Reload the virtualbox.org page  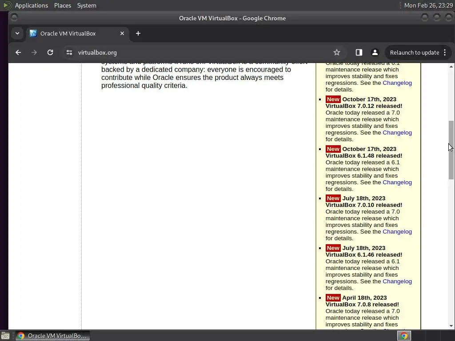click(x=50, y=52)
